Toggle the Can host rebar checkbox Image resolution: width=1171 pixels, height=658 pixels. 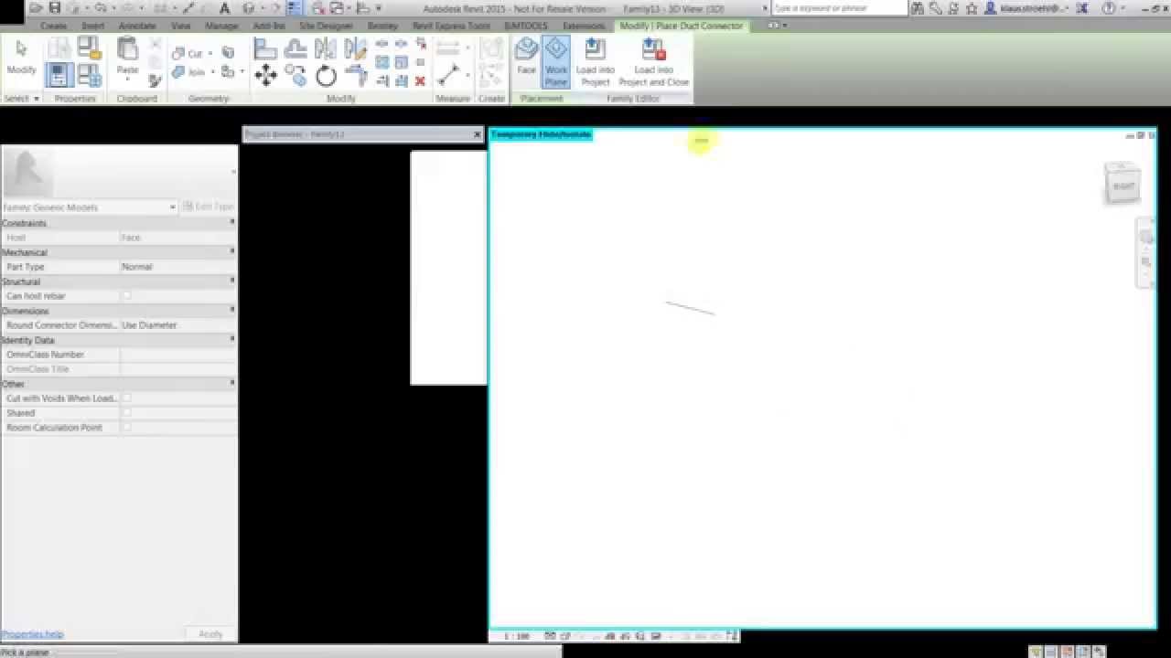[x=127, y=295]
